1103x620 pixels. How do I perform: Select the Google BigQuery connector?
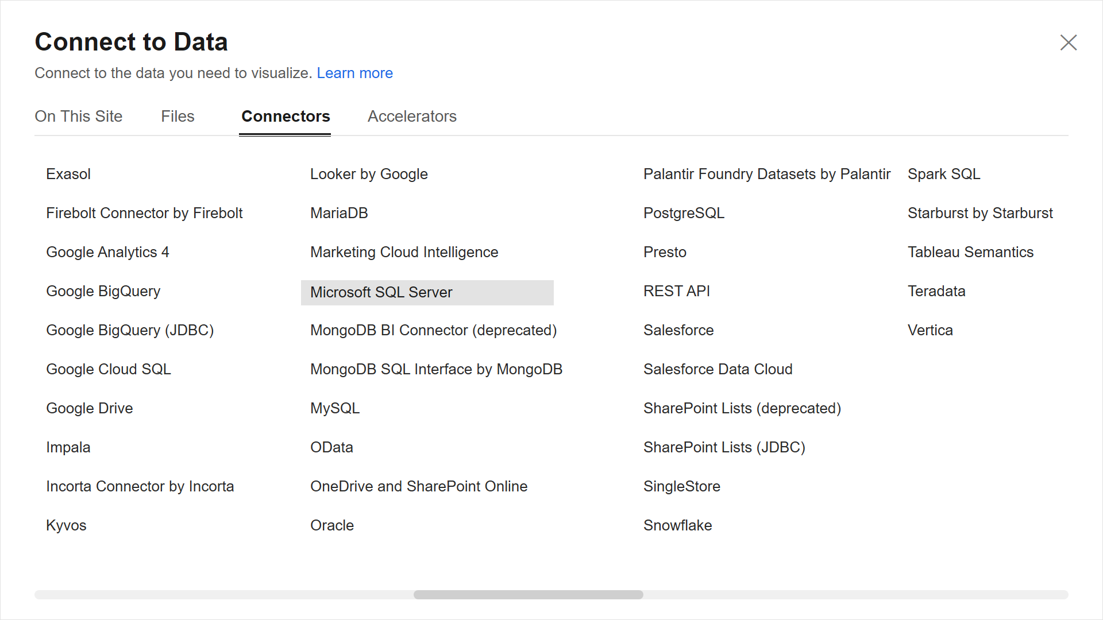[103, 291]
